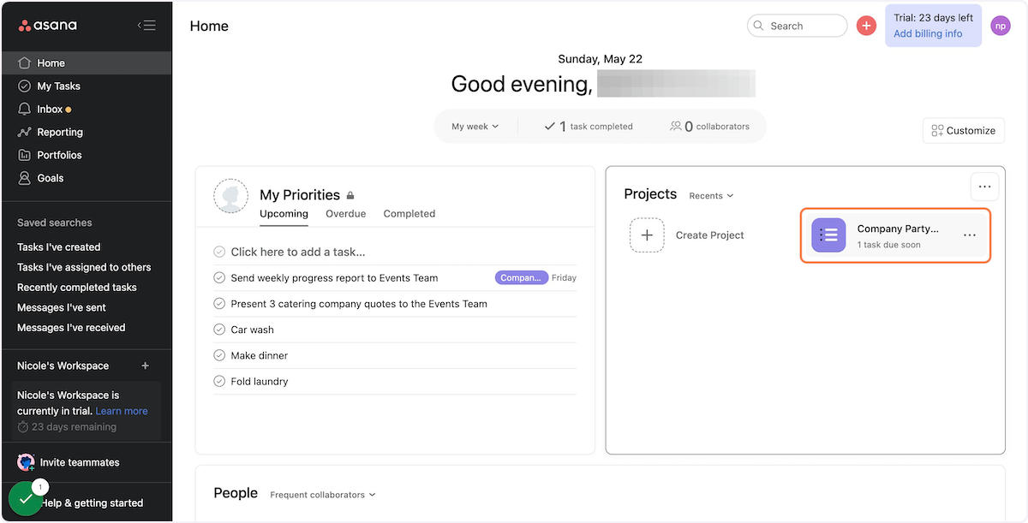Open the Company Party project list icon
This screenshot has height=523, width=1028.
point(828,235)
